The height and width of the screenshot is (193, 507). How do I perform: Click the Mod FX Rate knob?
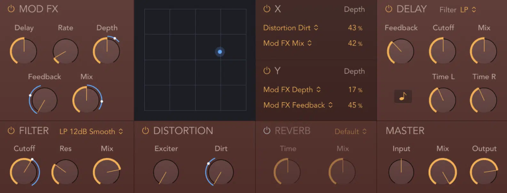click(65, 51)
